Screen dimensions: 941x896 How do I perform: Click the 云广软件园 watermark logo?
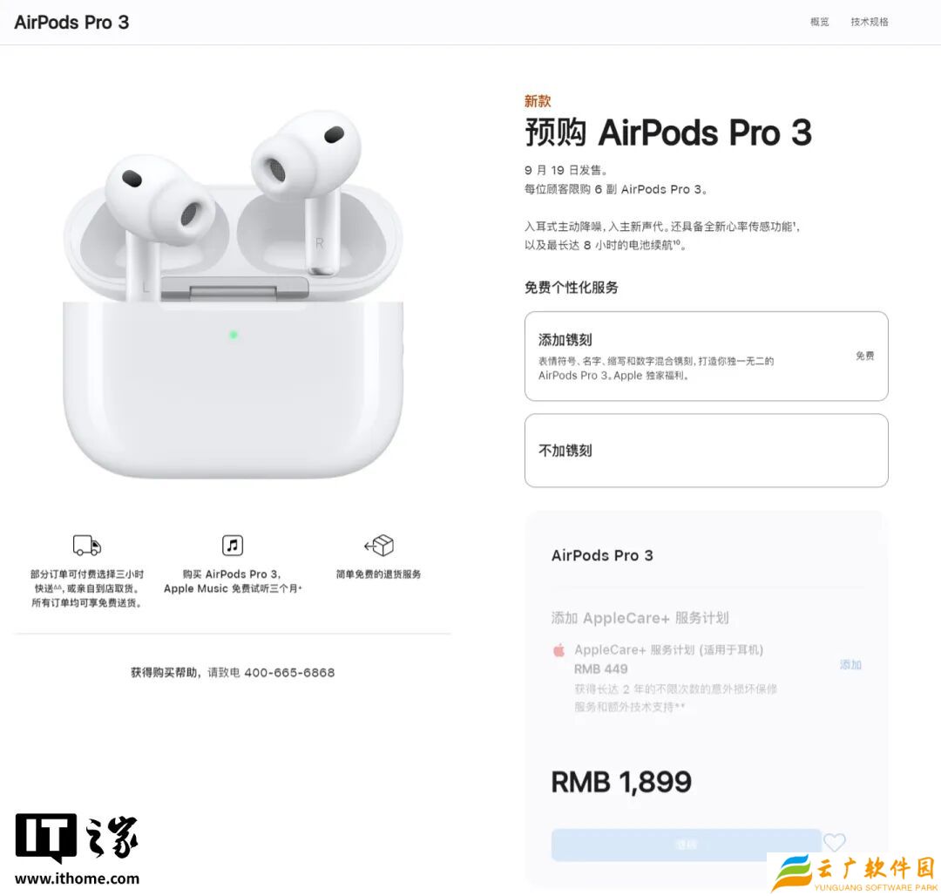[854, 872]
